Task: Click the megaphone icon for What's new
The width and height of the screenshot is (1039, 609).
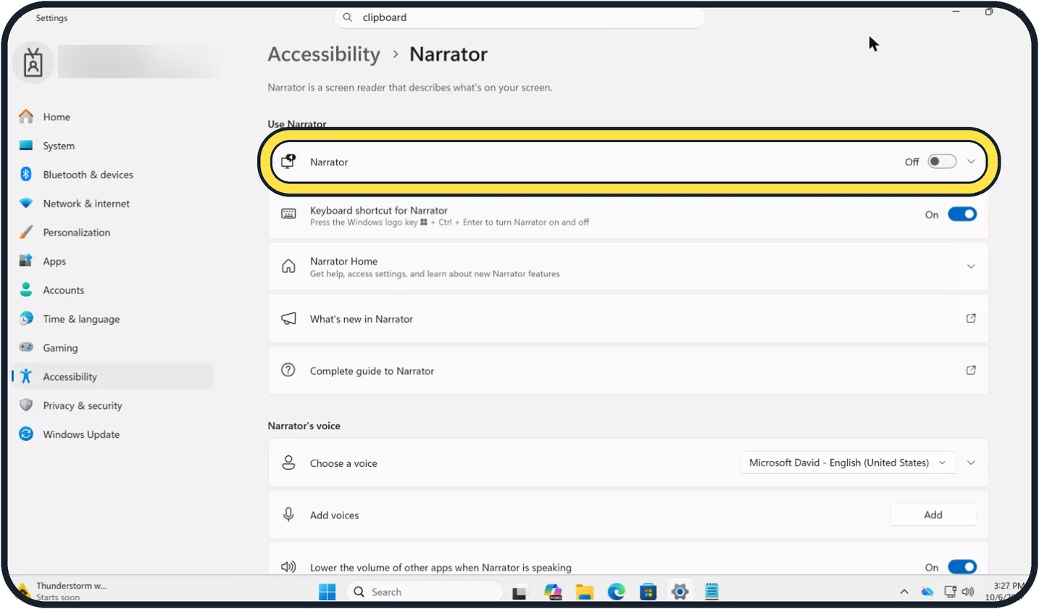Action: [288, 319]
